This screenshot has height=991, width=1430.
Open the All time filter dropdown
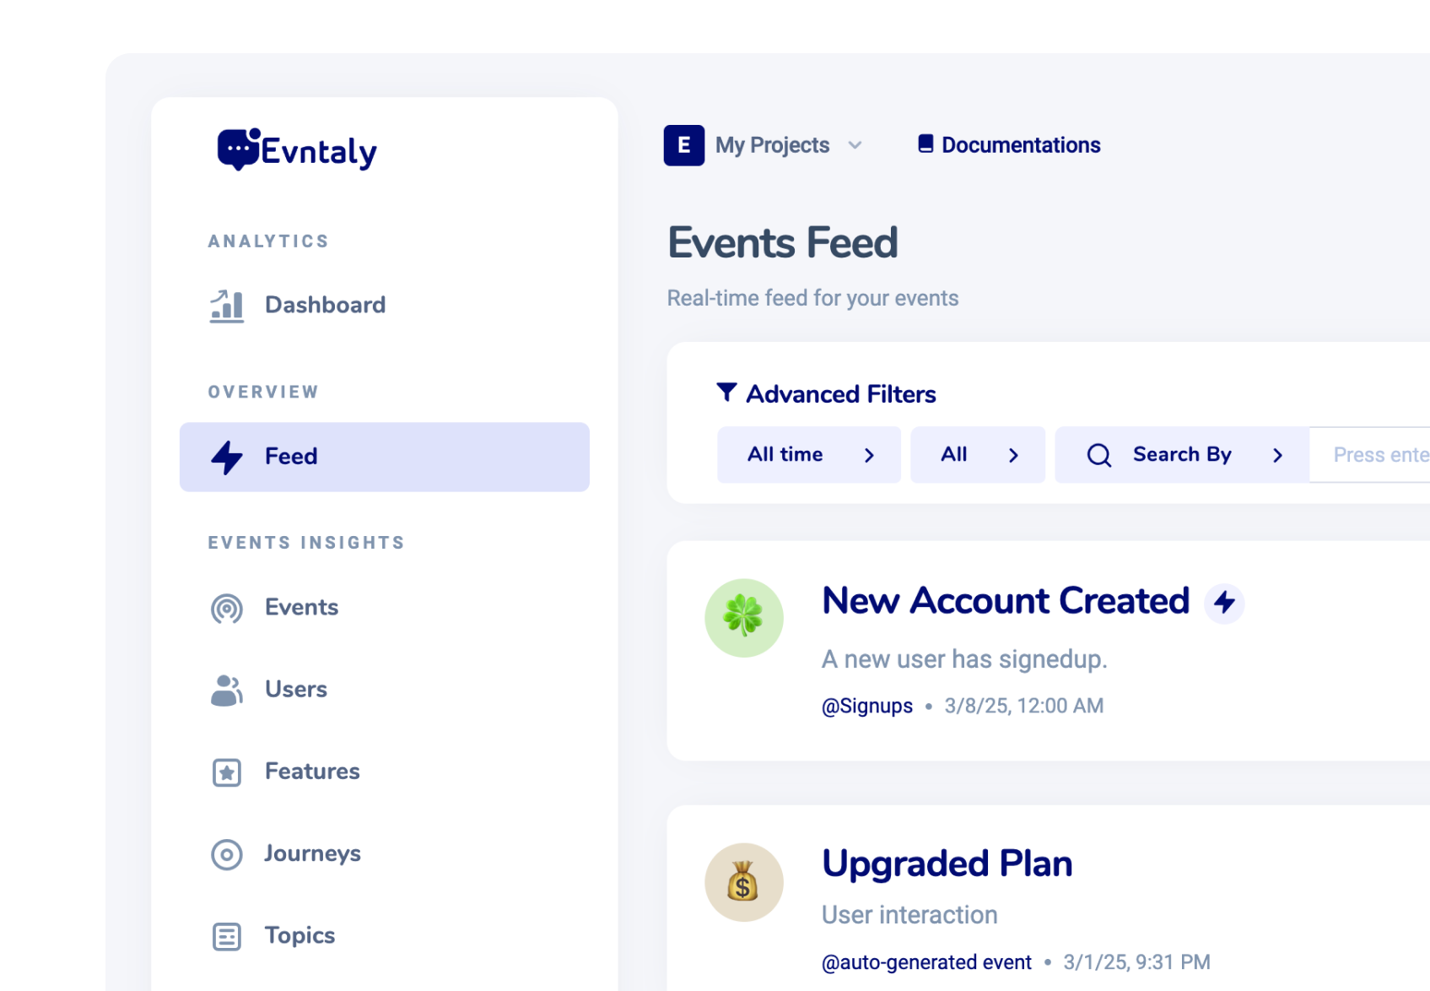pyautogui.click(x=808, y=455)
